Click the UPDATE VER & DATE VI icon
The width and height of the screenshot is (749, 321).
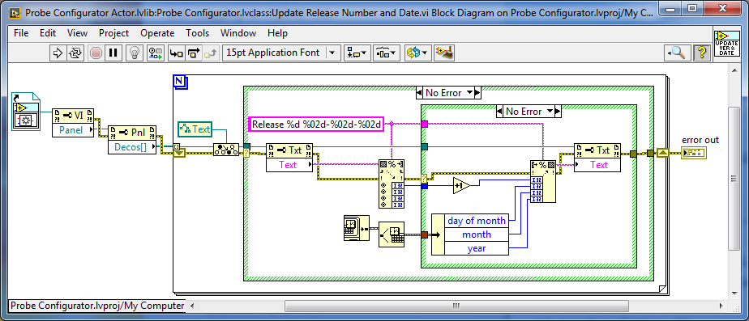coord(726,44)
